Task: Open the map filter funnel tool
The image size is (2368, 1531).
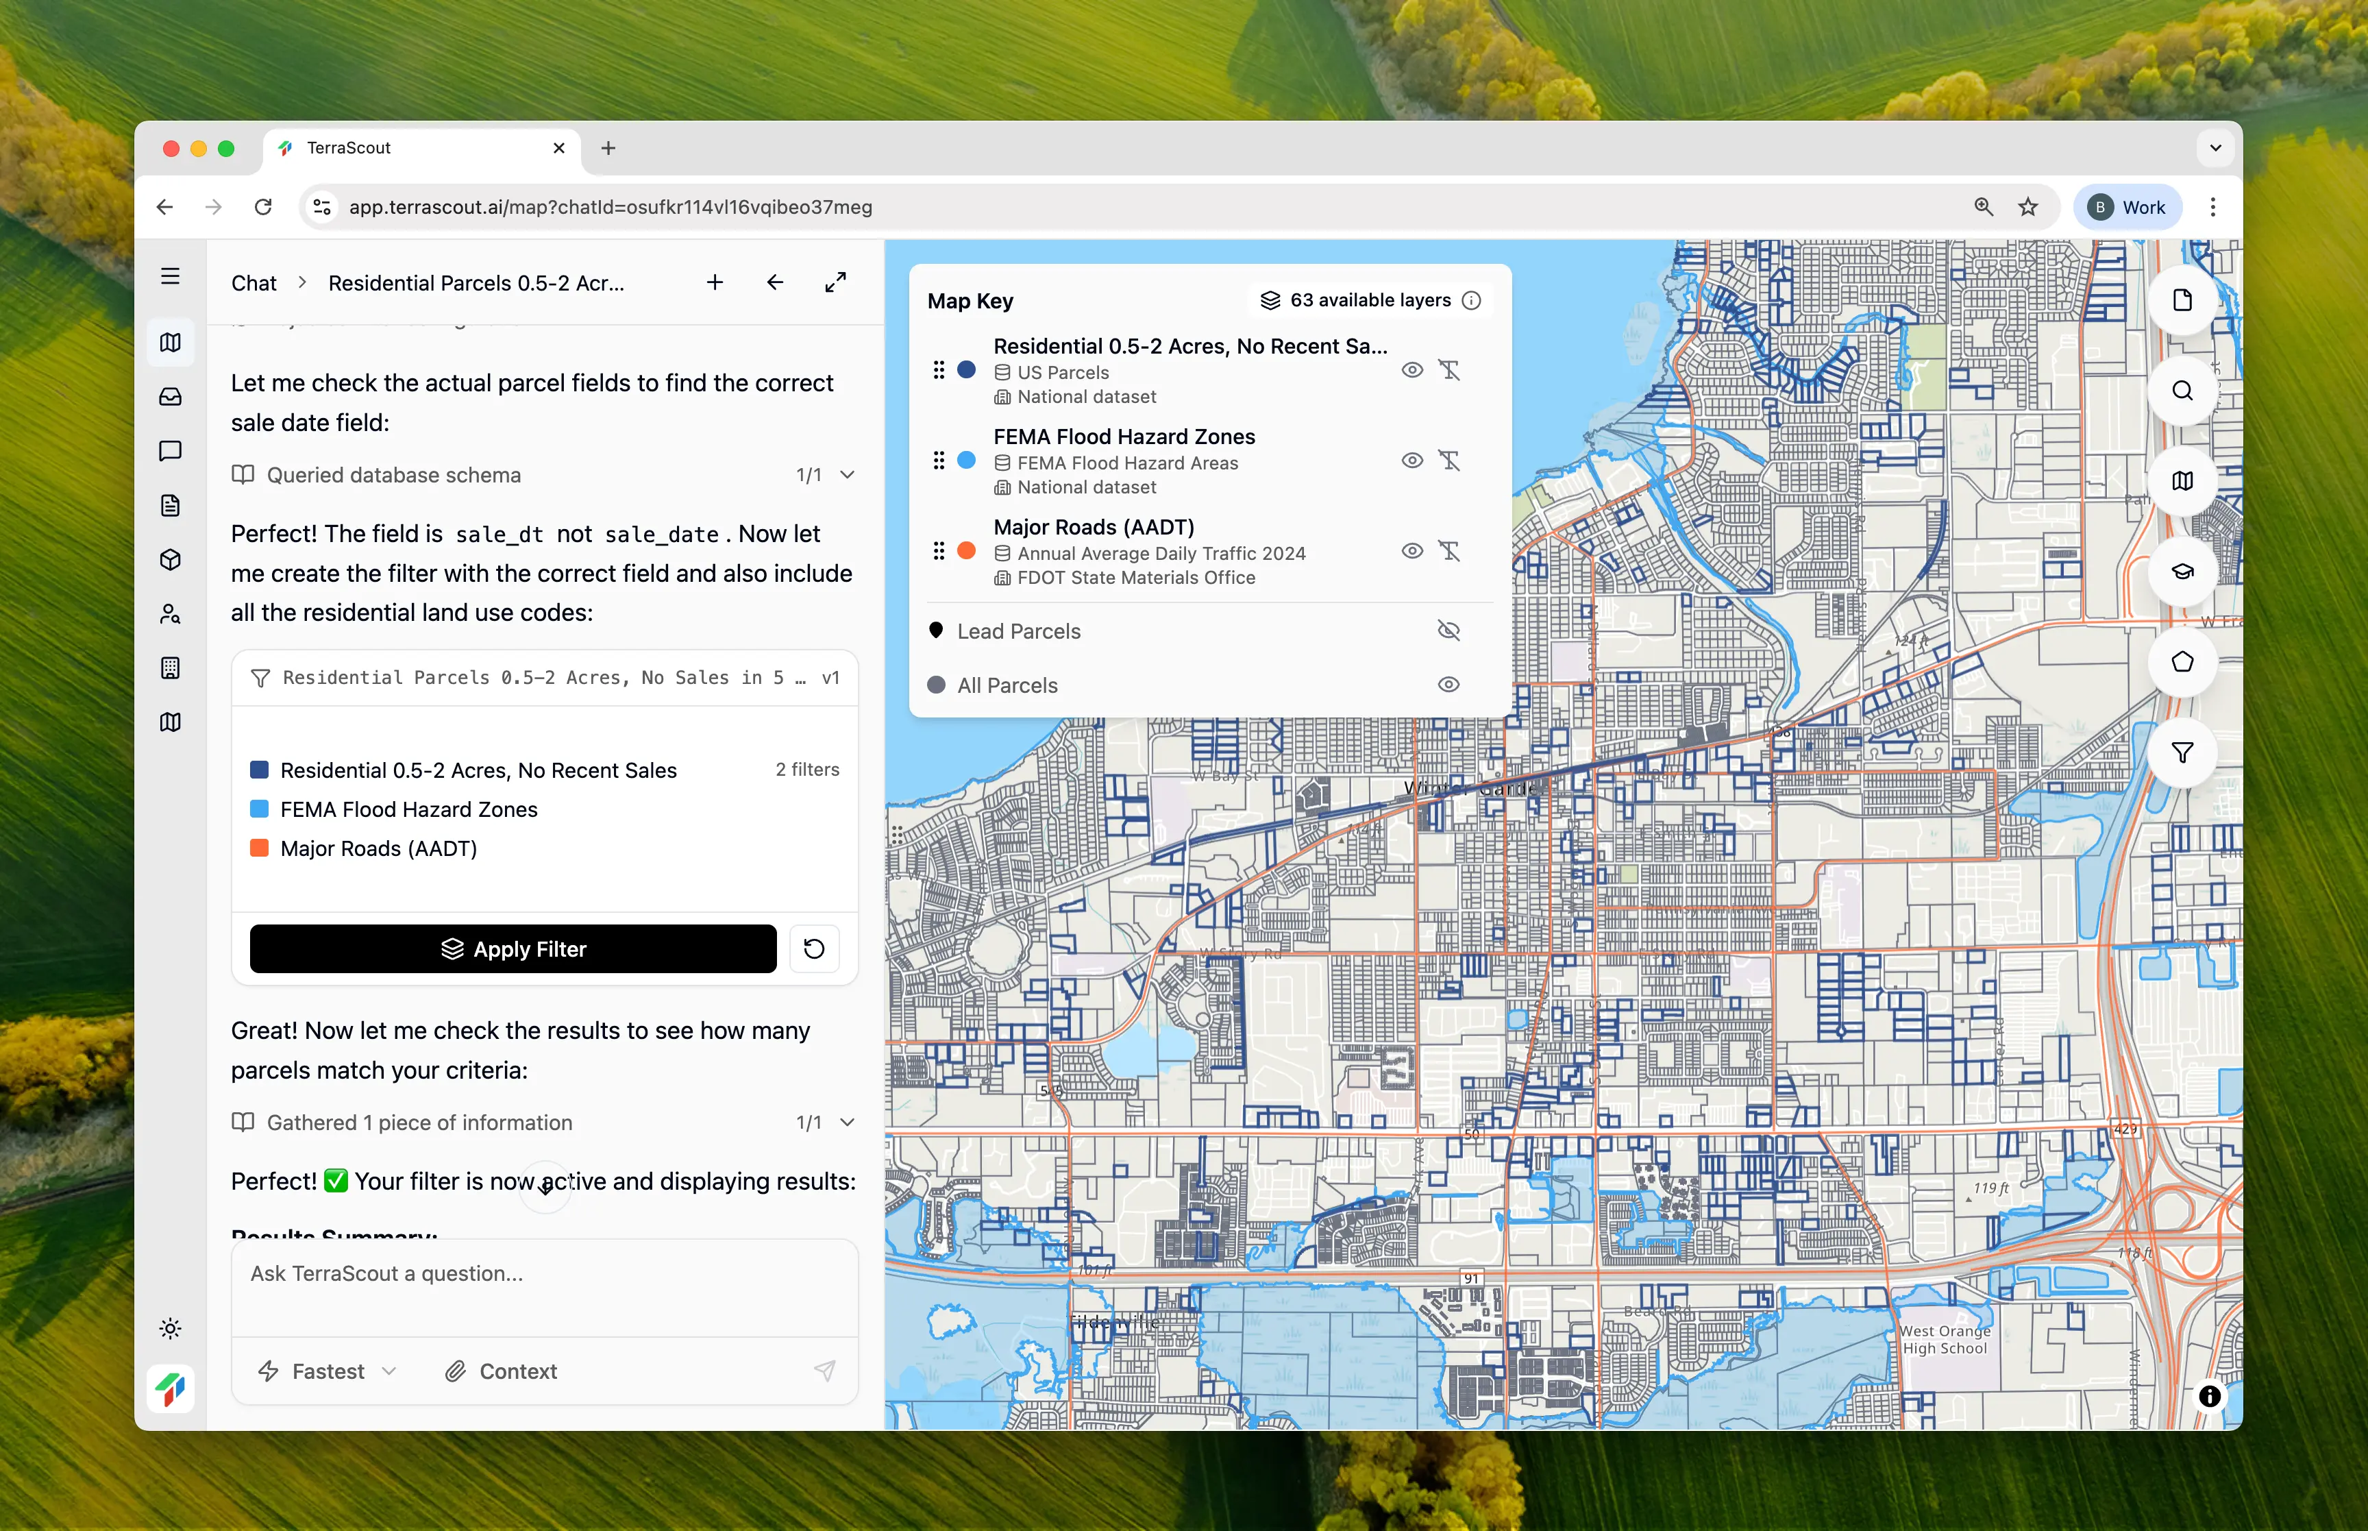Action: tap(2181, 752)
